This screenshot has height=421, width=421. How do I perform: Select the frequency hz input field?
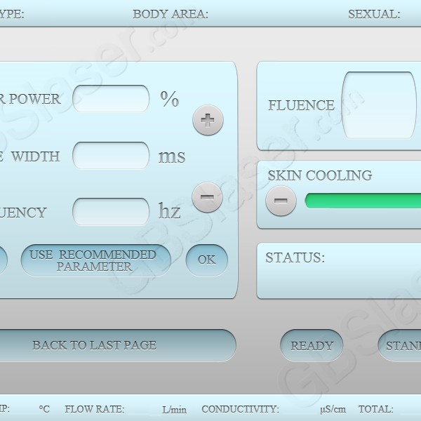pyautogui.click(x=111, y=212)
